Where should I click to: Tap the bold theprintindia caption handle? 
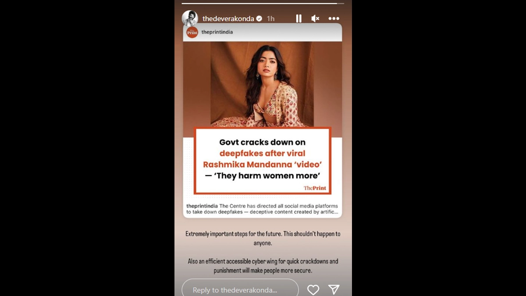(202, 206)
